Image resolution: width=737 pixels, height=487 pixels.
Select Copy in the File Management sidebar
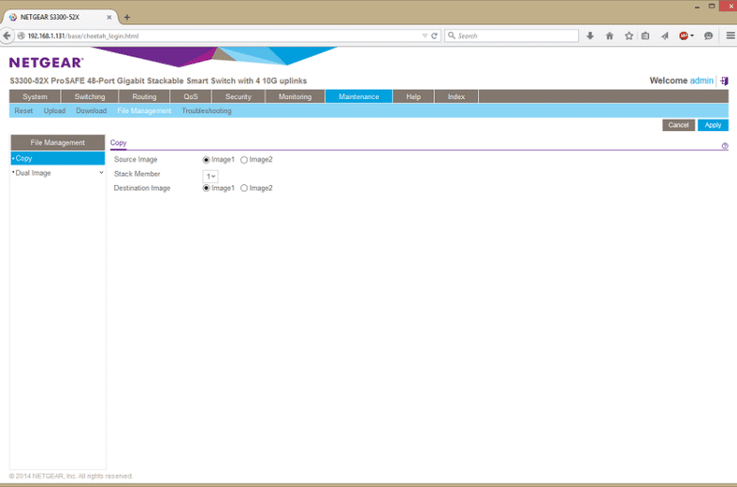point(58,159)
